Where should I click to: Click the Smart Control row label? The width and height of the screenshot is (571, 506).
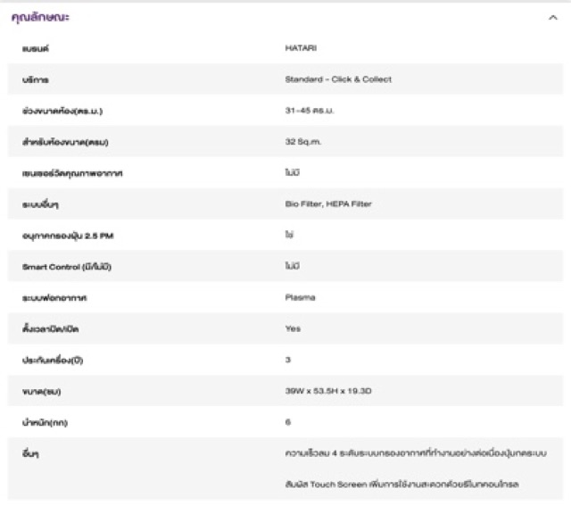point(66,267)
